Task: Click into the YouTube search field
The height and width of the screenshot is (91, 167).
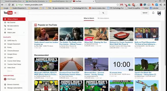Action: [x=64, y=13]
